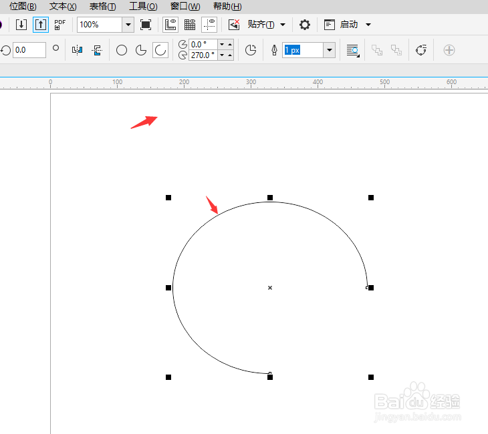The image size is (488, 434).
Task: Open the 窗口(W) menu
Action: tap(185, 6)
